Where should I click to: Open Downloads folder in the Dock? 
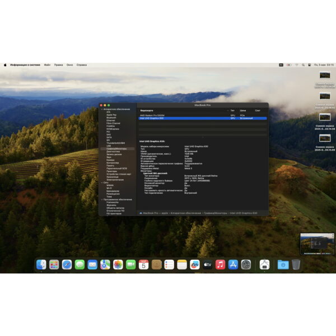pyautogui.click(x=283, y=264)
